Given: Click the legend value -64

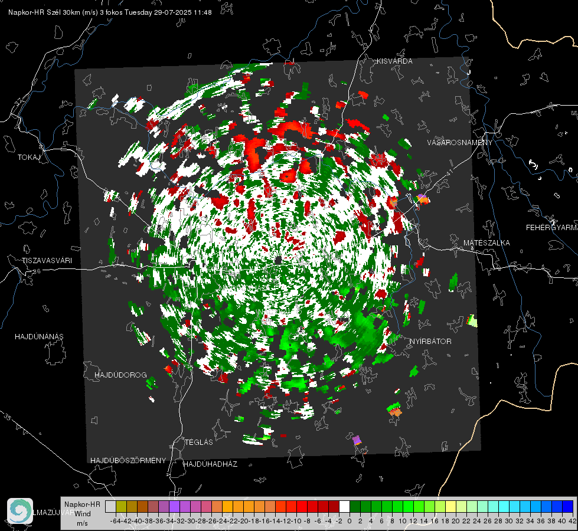Looking at the screenshot, I should (x=115, y=521).
